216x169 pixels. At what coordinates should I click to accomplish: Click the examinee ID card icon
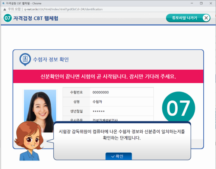[25, 60]
